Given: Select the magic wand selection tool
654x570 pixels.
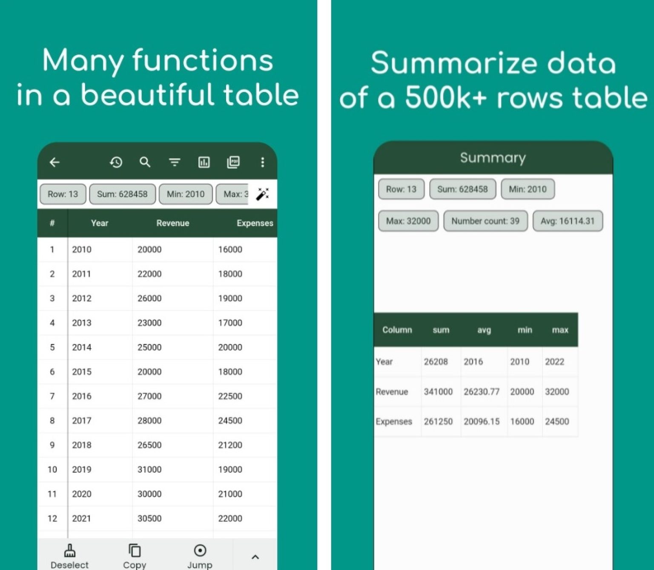Looking at the screenshot, I should [263, 194].
